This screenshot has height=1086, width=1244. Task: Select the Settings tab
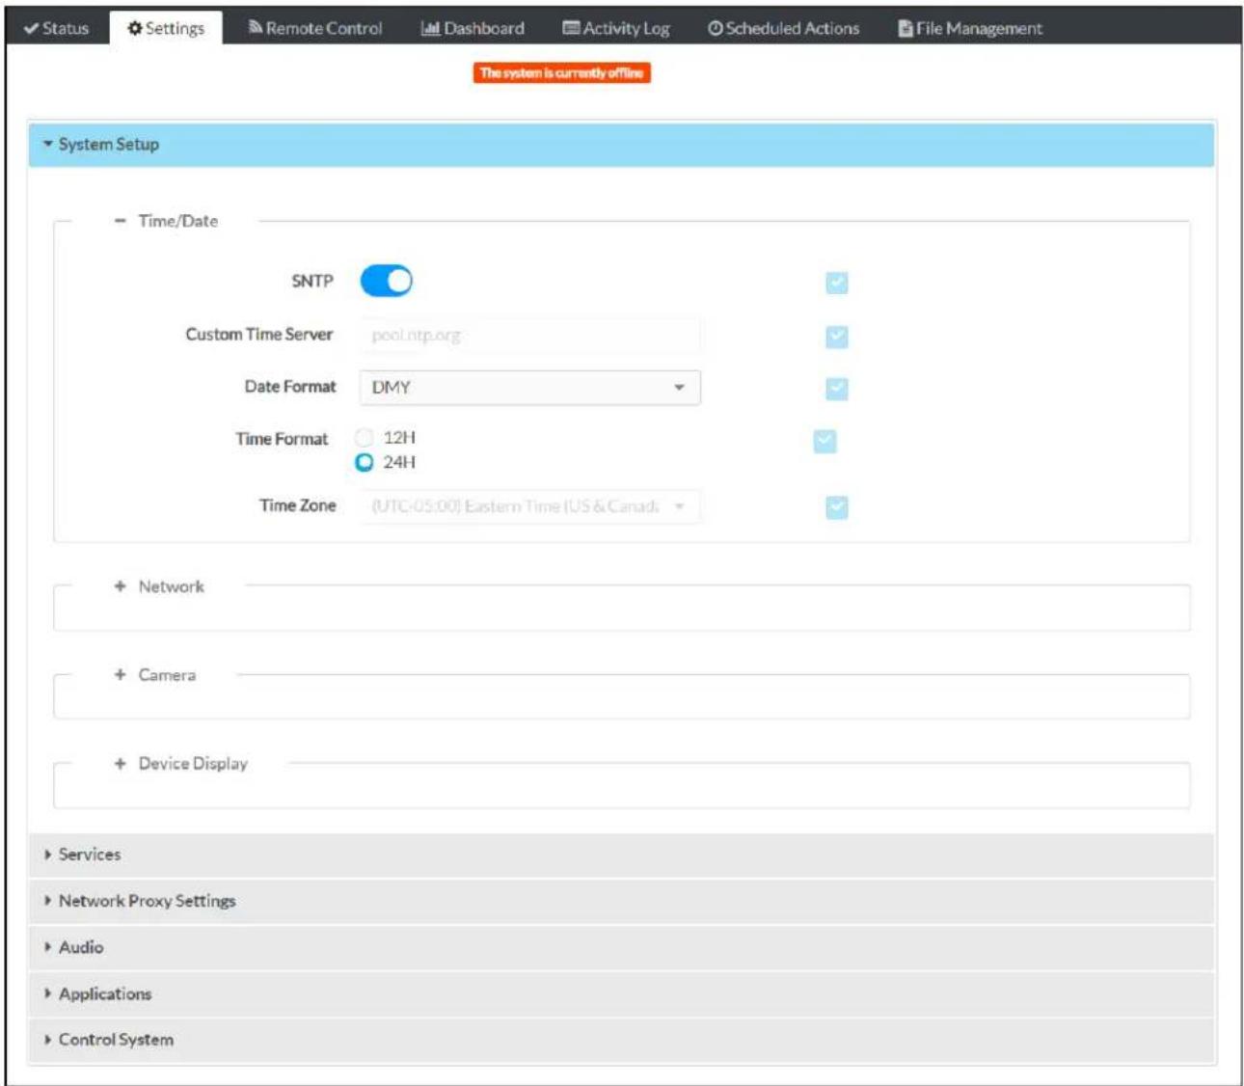click(x=166, y=29)
